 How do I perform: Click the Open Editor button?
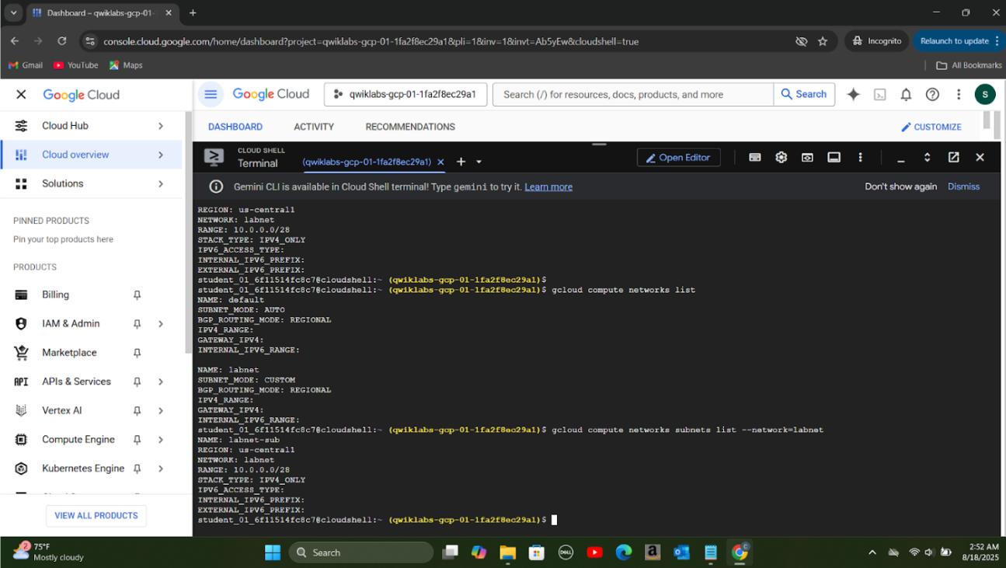678,158
